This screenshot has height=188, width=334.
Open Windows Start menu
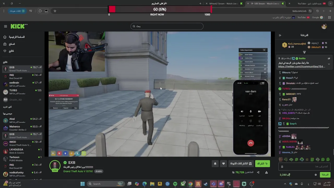pyautogui.click(x=82, y=184)
